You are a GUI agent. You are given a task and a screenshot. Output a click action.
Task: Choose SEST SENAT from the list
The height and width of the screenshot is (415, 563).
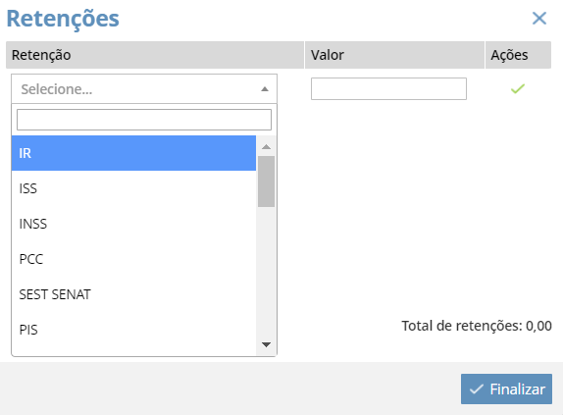(133, 294)
